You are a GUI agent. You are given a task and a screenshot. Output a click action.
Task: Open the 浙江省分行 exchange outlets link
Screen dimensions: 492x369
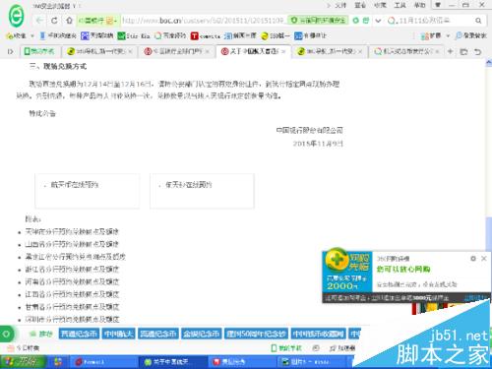click(72, 269)
